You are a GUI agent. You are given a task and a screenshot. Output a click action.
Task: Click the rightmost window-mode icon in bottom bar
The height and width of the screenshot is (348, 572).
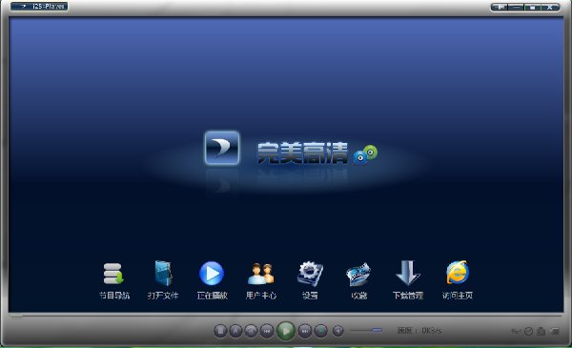pyautogui.click(x=555, y=331)
